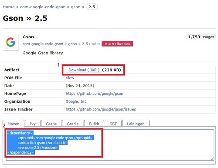
Task: Open the Google, Inc. organization link
Action: (77, 101)
